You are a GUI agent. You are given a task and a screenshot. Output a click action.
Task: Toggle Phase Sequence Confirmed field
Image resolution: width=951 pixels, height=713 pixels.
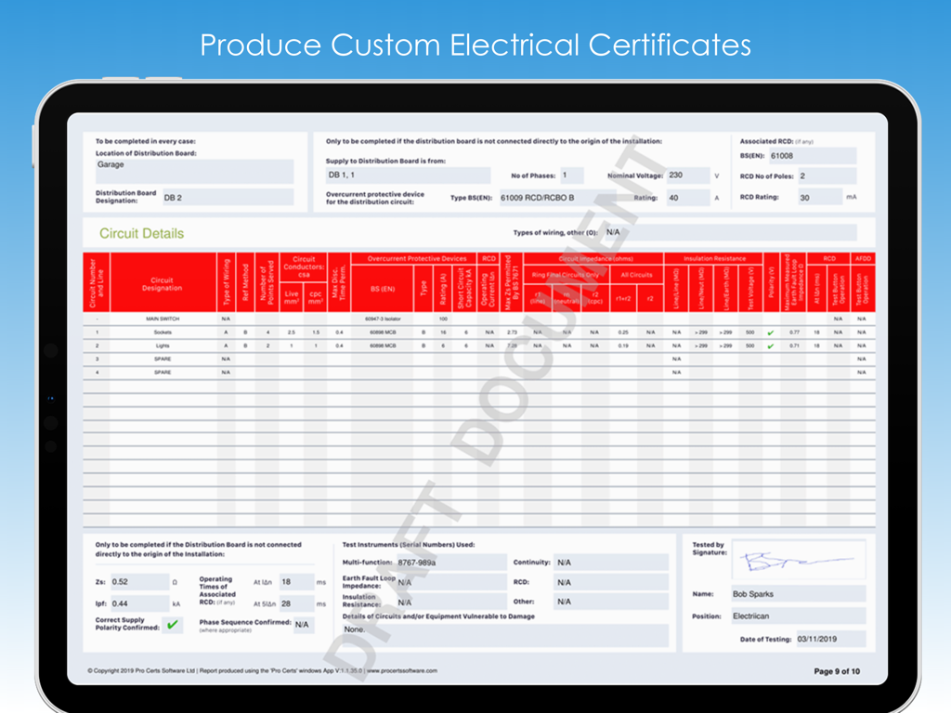click(302, 625)
